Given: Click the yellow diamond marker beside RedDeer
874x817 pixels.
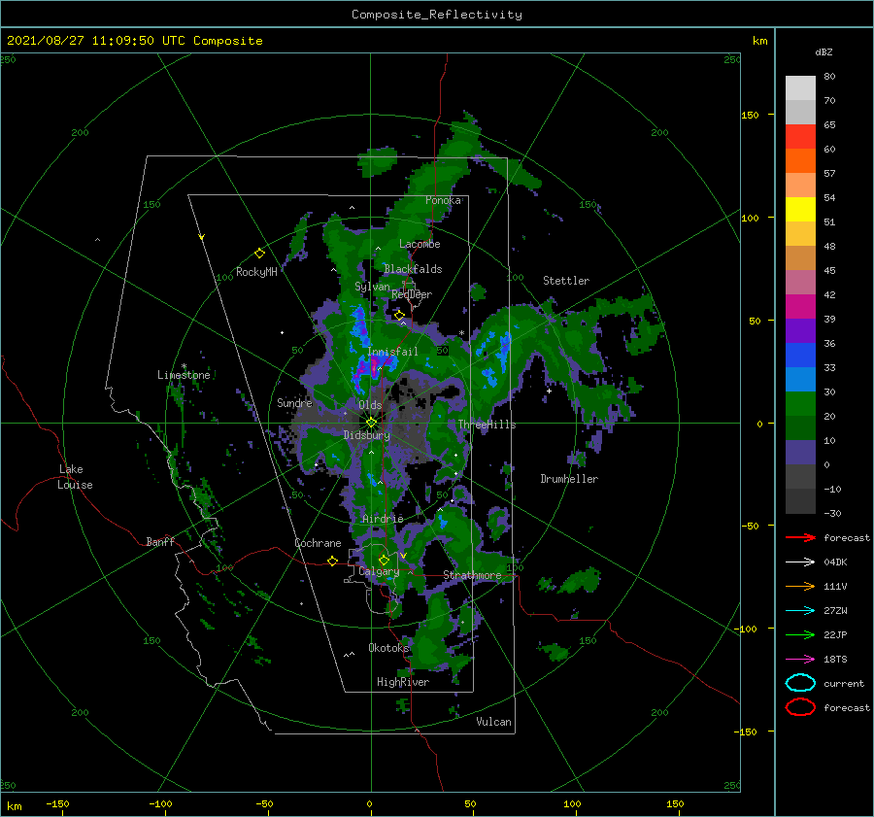Looking at the screenshot, I should pos(399,315).
